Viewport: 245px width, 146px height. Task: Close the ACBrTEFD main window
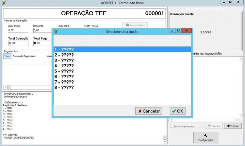tap(238, 2)
